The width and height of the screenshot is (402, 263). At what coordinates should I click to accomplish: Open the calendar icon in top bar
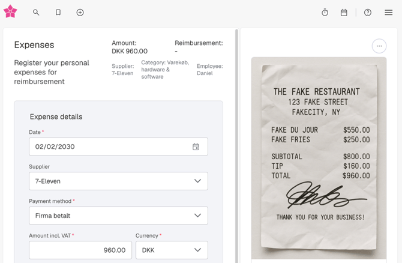point(344,12)
